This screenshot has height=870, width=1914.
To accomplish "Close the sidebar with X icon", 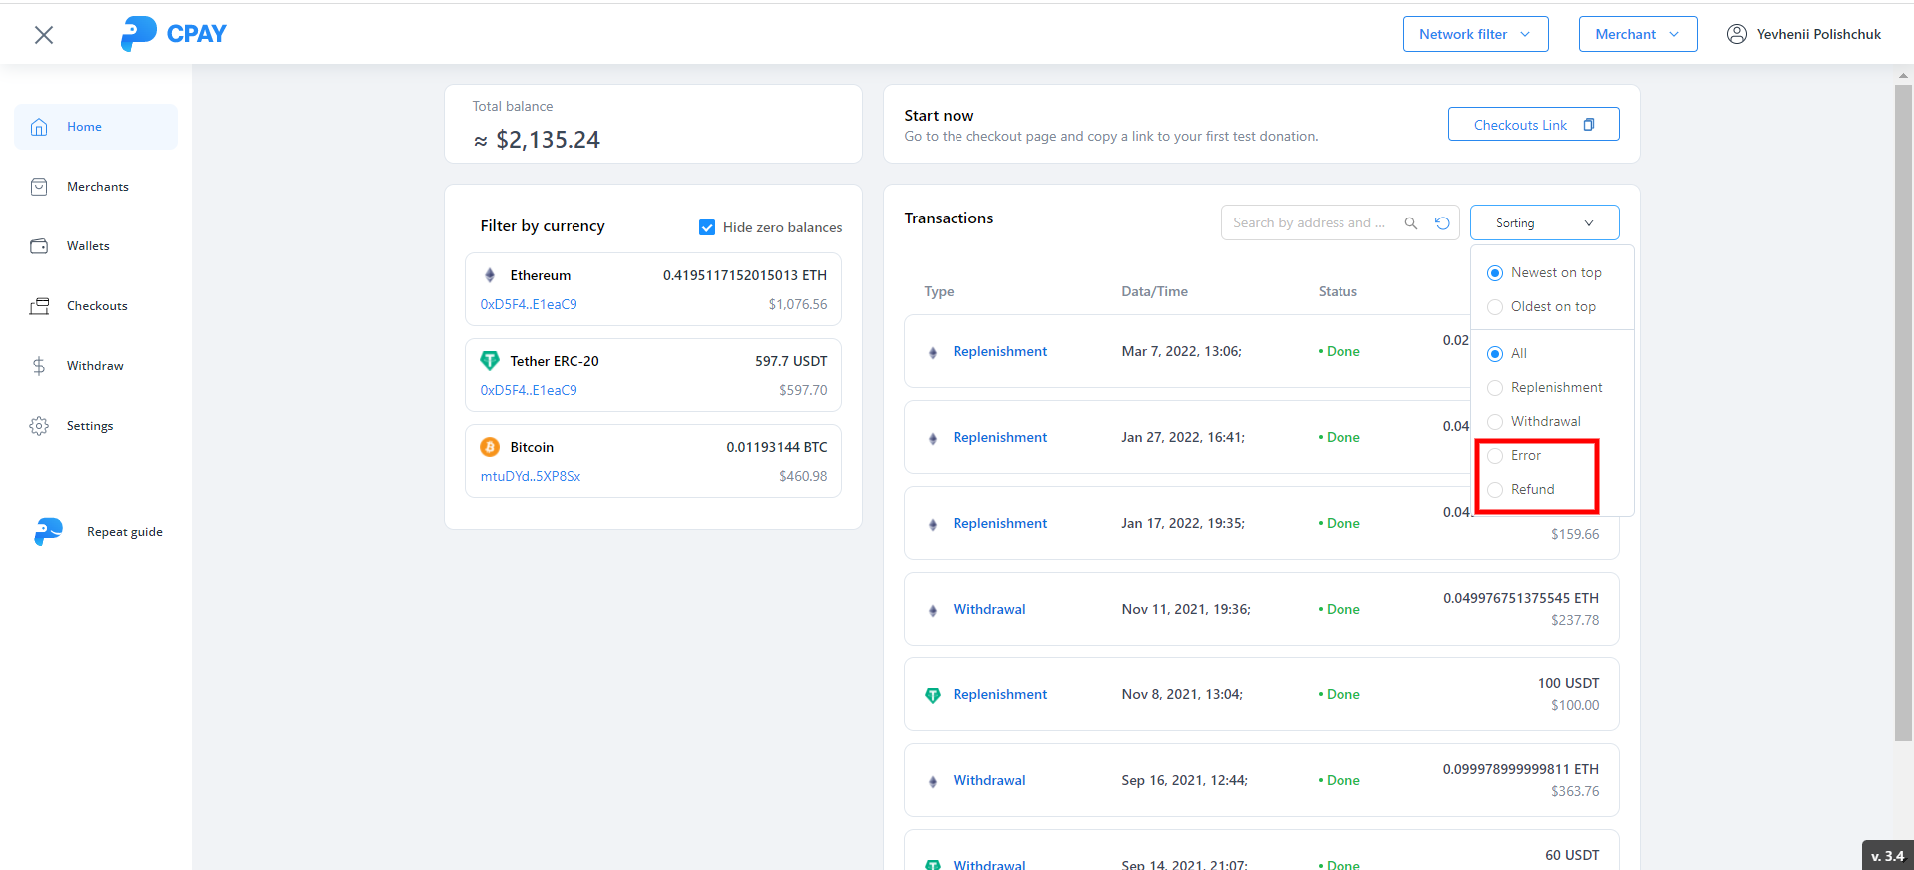I will point(44,35).
